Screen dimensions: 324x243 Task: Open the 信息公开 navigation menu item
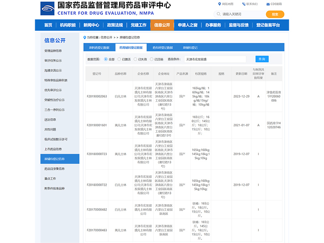[x=162, y=25]
